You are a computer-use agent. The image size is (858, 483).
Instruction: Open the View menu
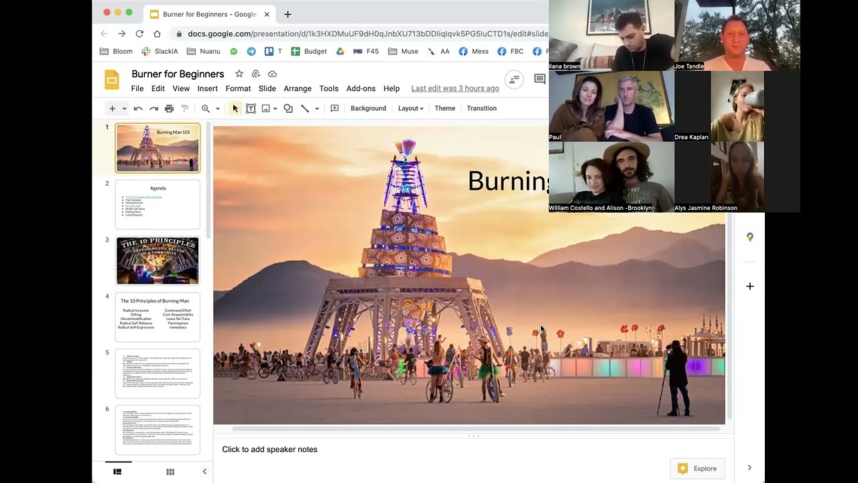point(181,89)
